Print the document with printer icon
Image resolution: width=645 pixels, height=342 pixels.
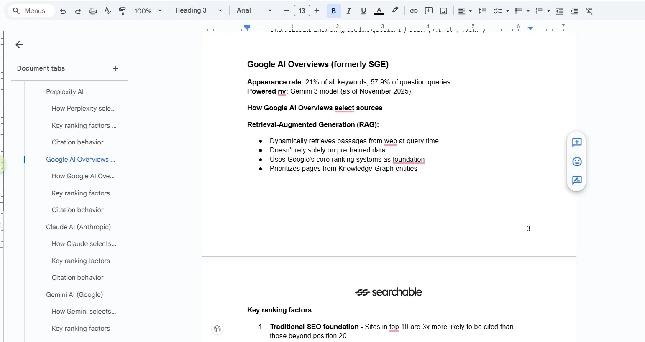point(93,11)
